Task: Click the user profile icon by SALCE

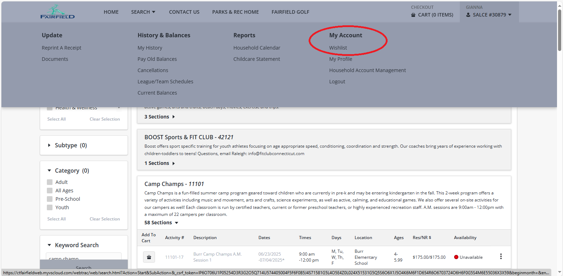Action: pyautogui.click(x=468, y=15)
